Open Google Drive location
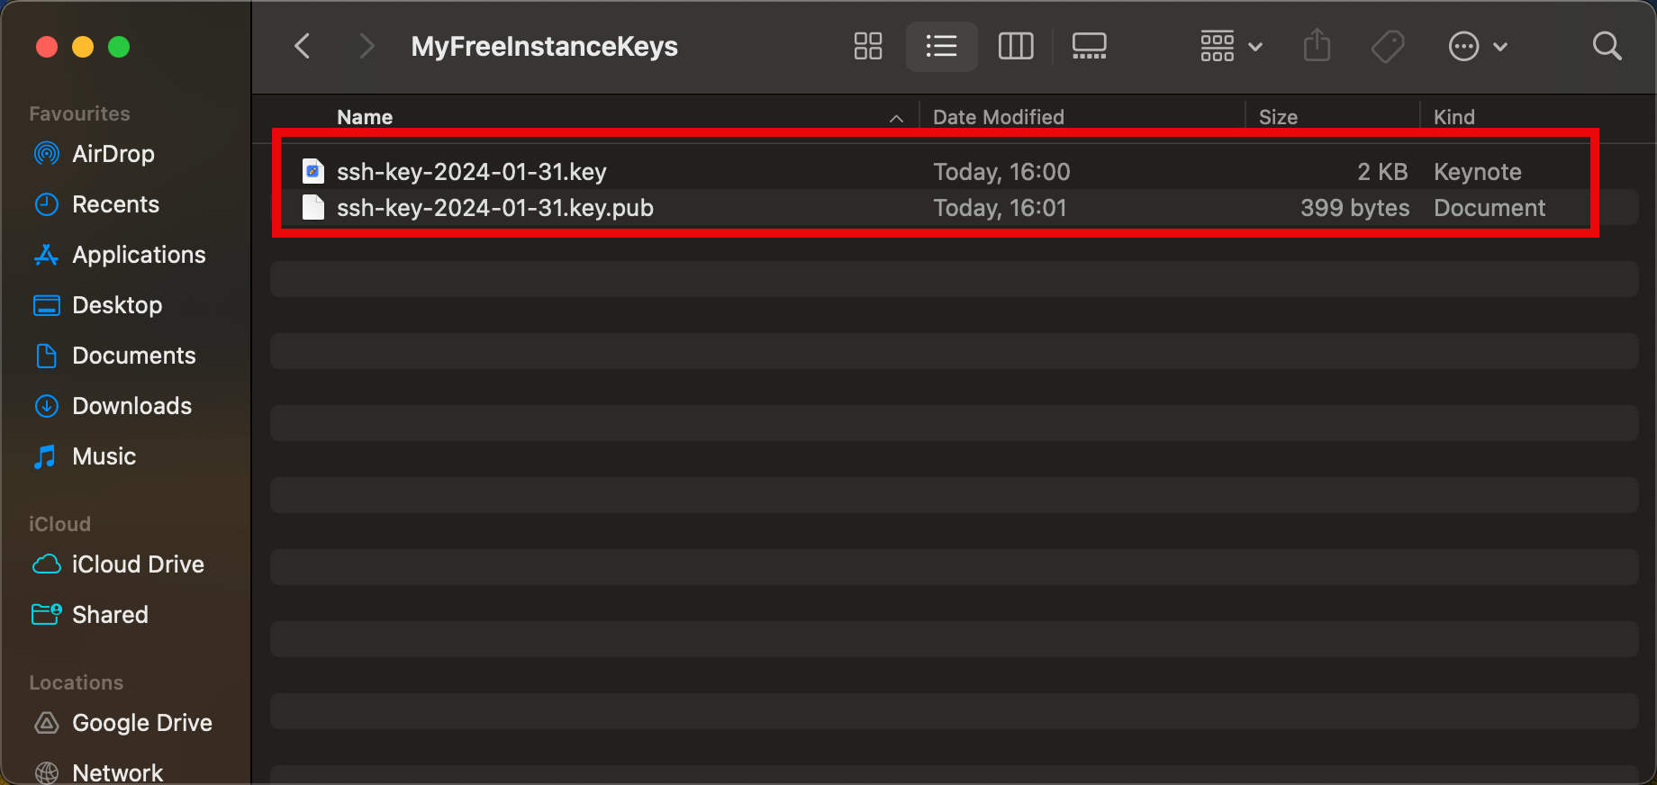Viewport: 1657px width, 785px height. click(x=141, y=723)
